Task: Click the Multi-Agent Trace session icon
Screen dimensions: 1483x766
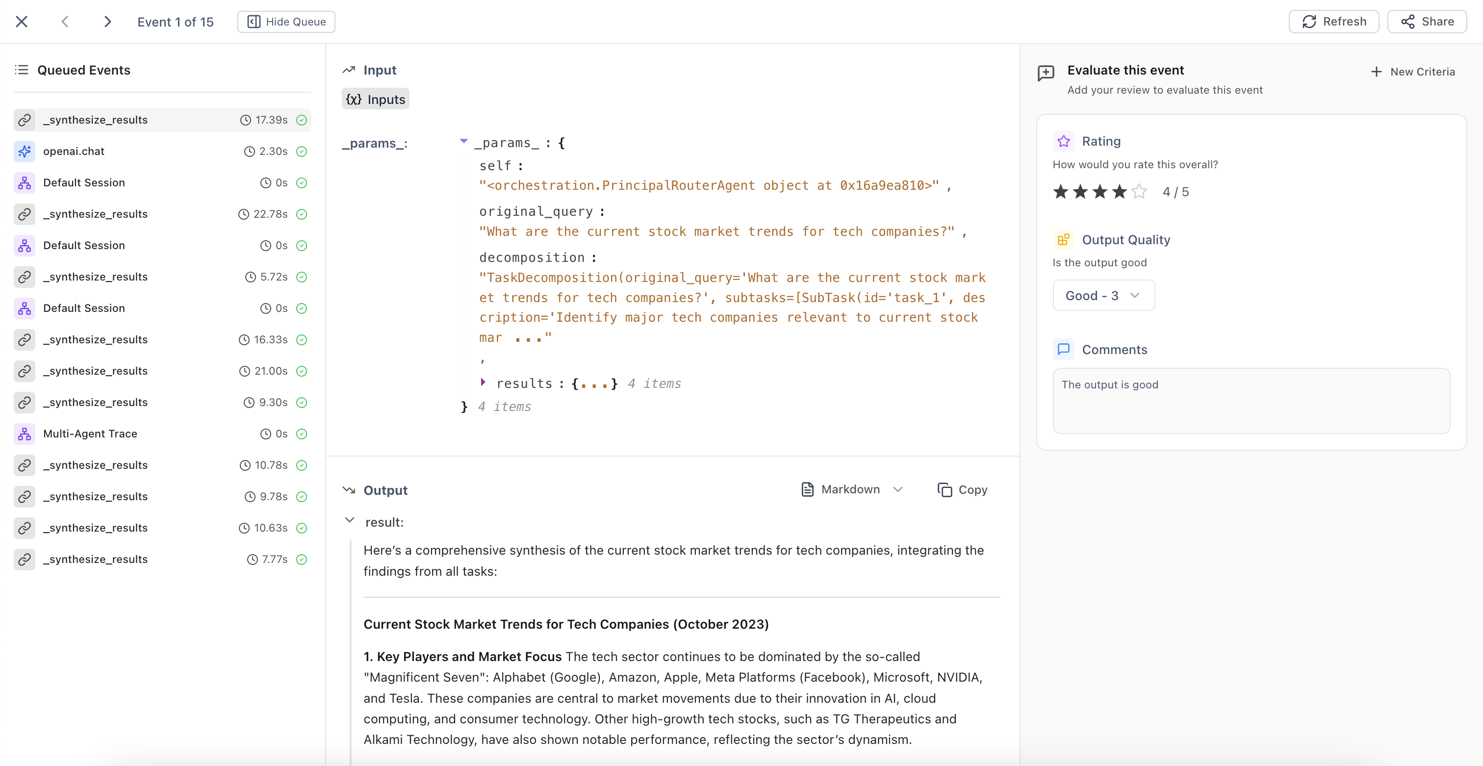Action: click(x=24, y=434)
